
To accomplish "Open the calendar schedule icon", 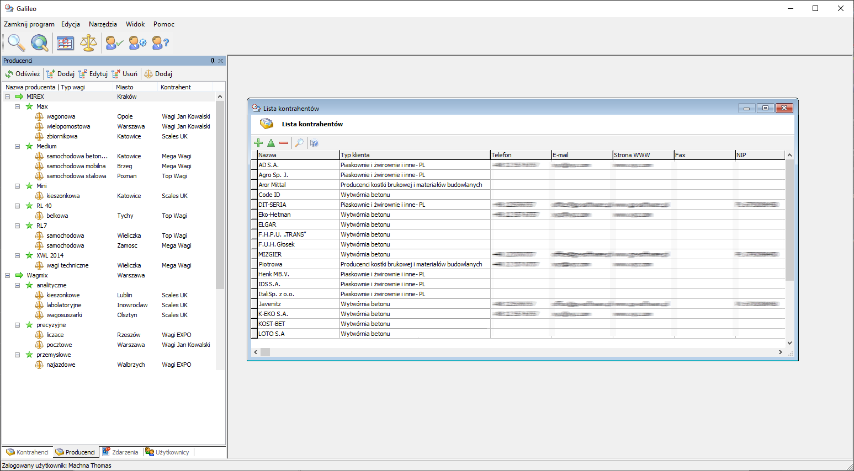I will pos(65,42).
